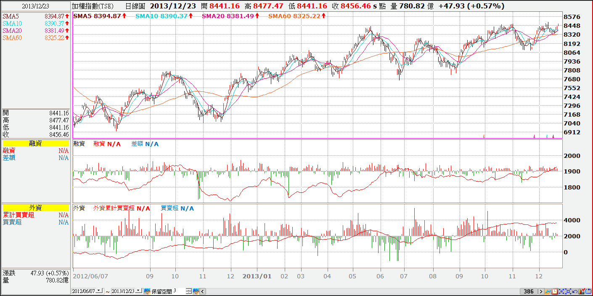
Task: Click the 8576 price axis label
Action: click(572, 17)
